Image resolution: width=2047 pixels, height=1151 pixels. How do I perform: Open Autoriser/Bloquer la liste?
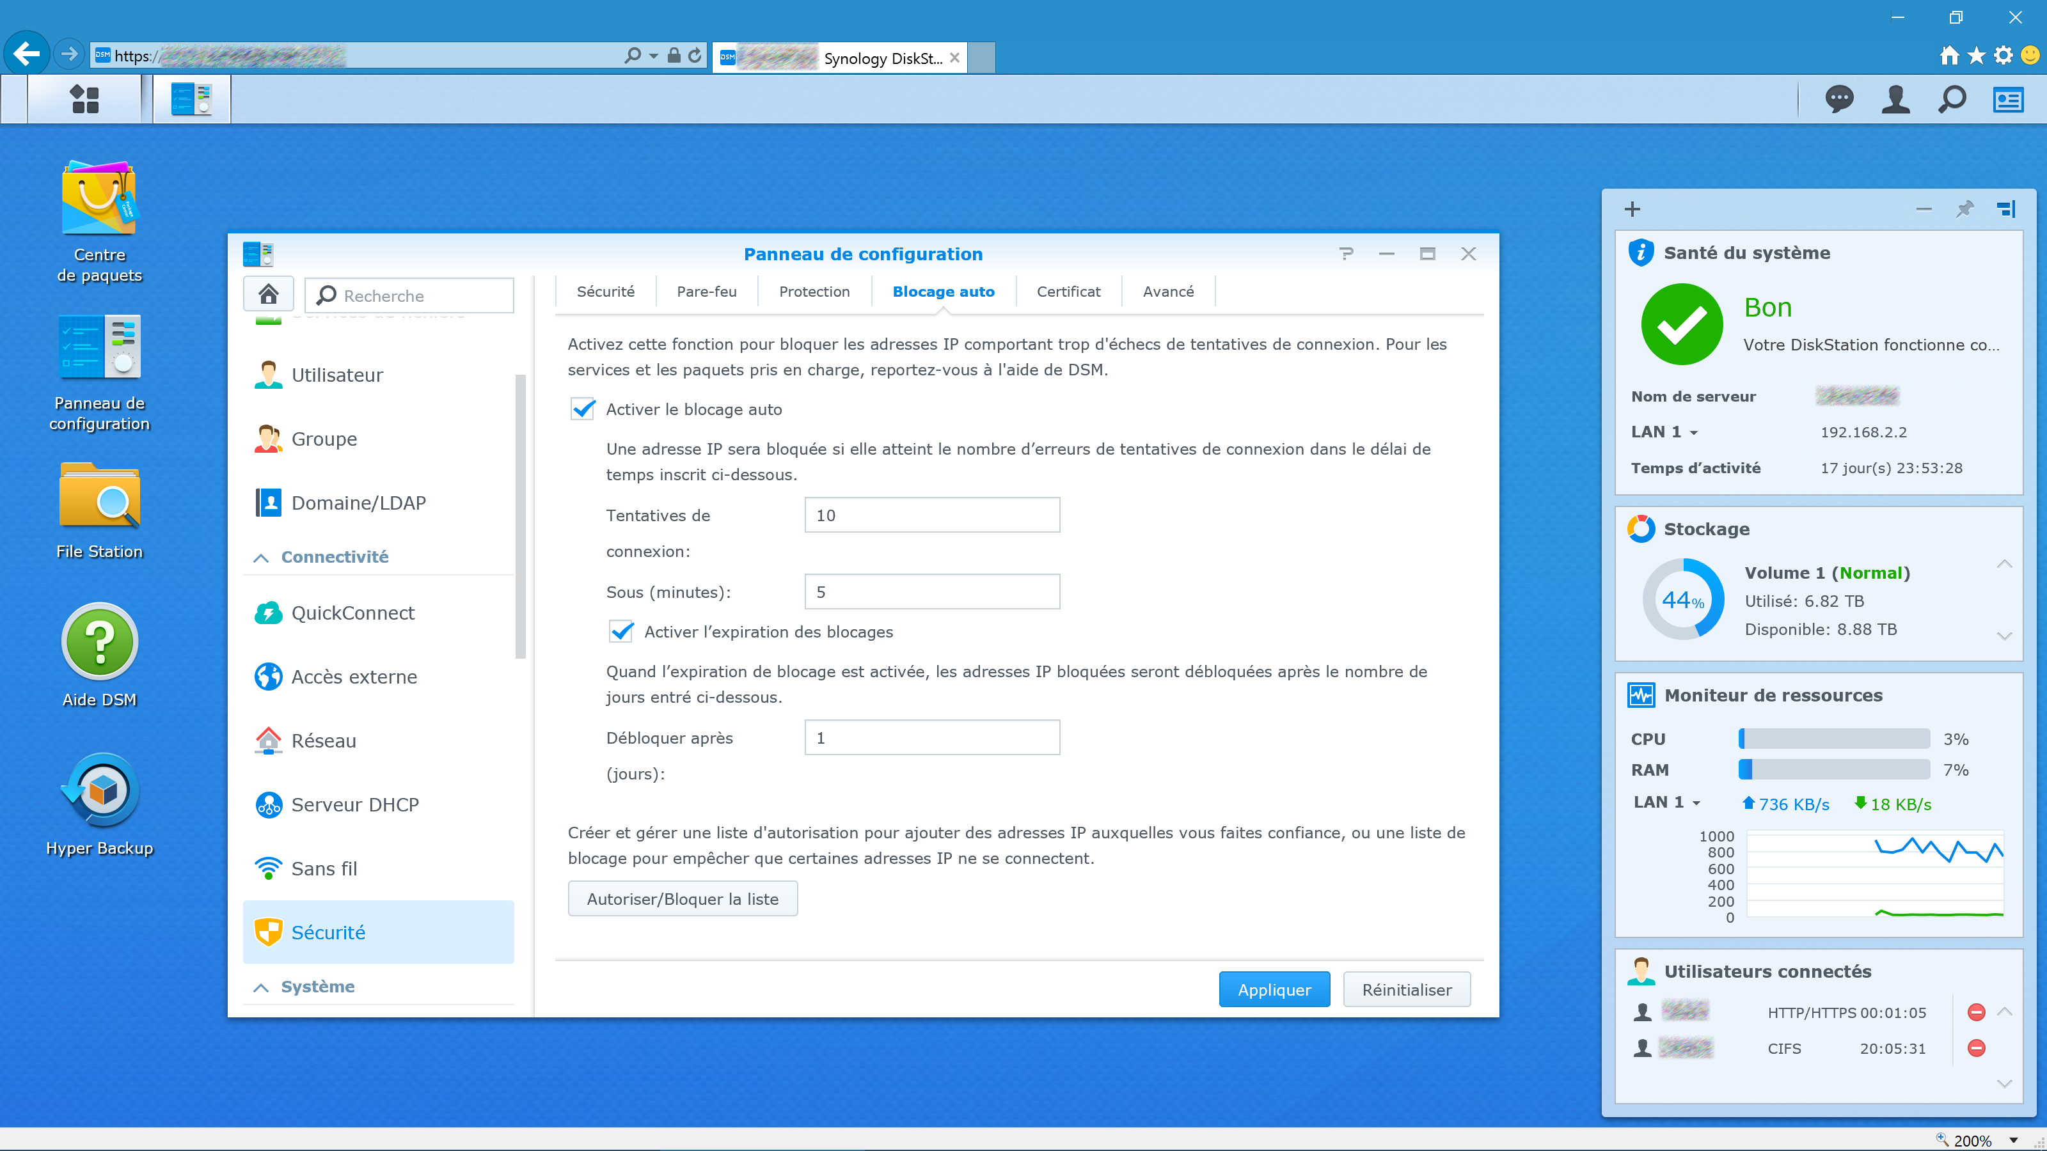(x=683, y=899)
